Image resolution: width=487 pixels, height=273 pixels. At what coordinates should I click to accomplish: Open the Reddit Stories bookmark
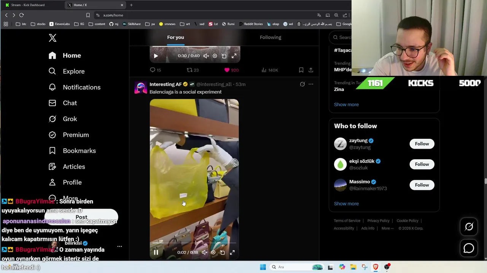point(251,24)
